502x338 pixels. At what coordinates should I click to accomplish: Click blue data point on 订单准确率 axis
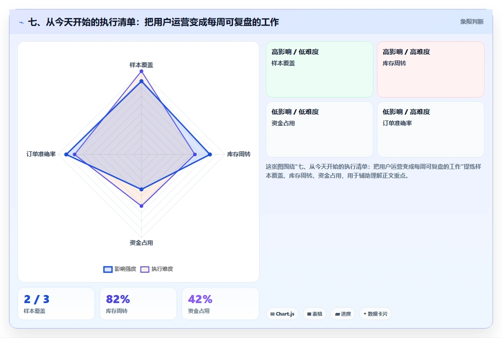coord(66,154)
